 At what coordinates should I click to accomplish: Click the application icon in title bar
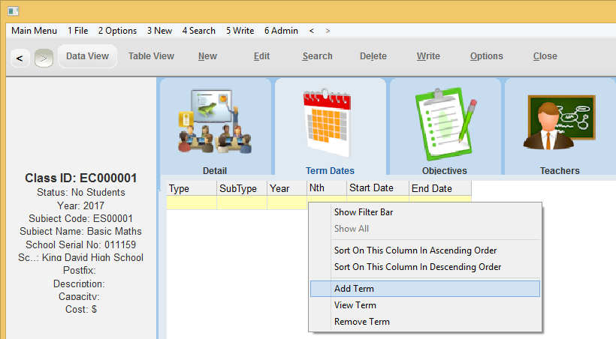pyautogui.click(x=13, y=10)
